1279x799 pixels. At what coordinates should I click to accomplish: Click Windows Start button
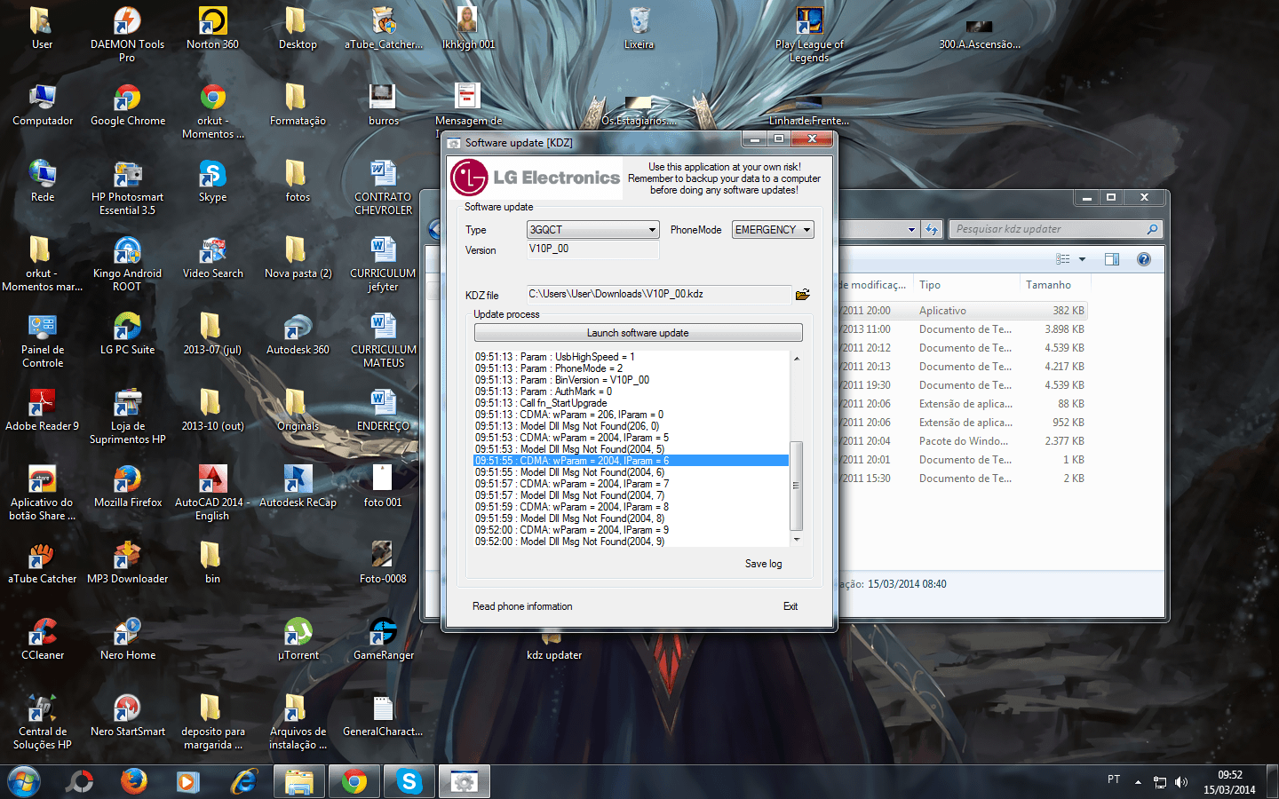(24, 781)
